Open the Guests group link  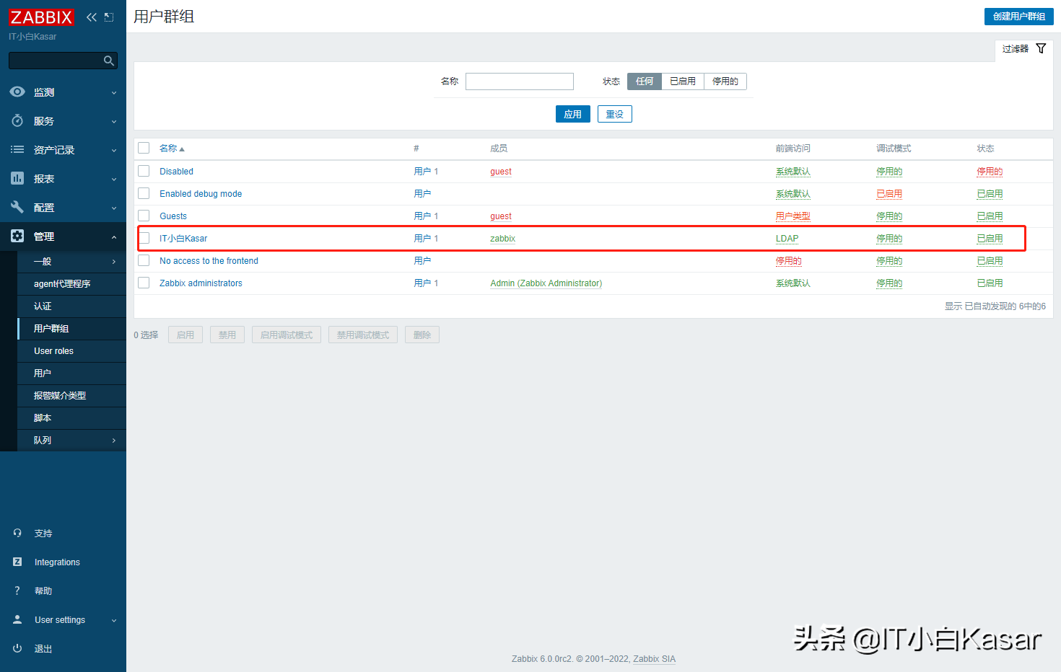tap(173, 216)
